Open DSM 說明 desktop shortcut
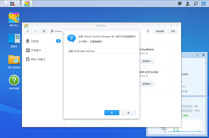Viewport: 209px width, 138px height. (14, 83)
